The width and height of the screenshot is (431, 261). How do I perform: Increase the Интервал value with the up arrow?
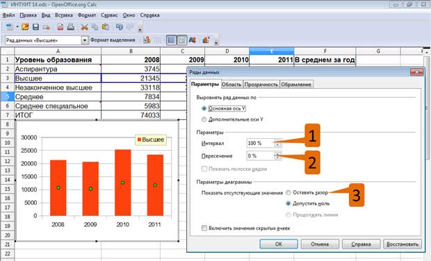pyautogui.click(x=277, y=141)
